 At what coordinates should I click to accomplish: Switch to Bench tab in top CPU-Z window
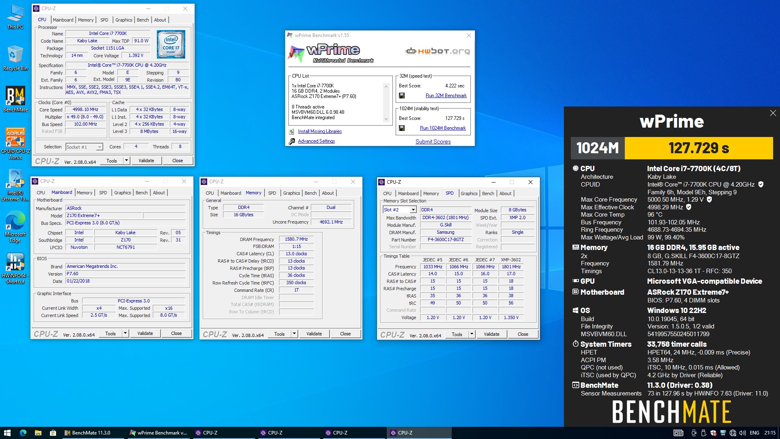[143, 20]
